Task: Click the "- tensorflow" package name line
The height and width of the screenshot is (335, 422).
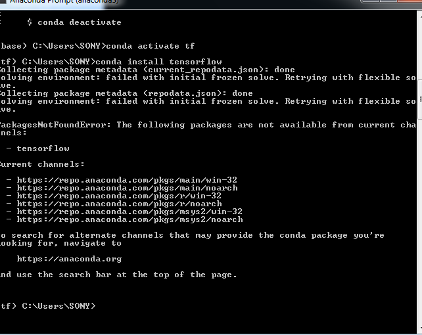Action: tap(43, 148)
